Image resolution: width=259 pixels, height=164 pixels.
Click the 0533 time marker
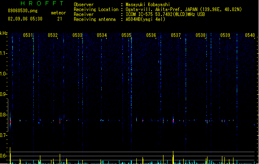[x=77, y=35]
